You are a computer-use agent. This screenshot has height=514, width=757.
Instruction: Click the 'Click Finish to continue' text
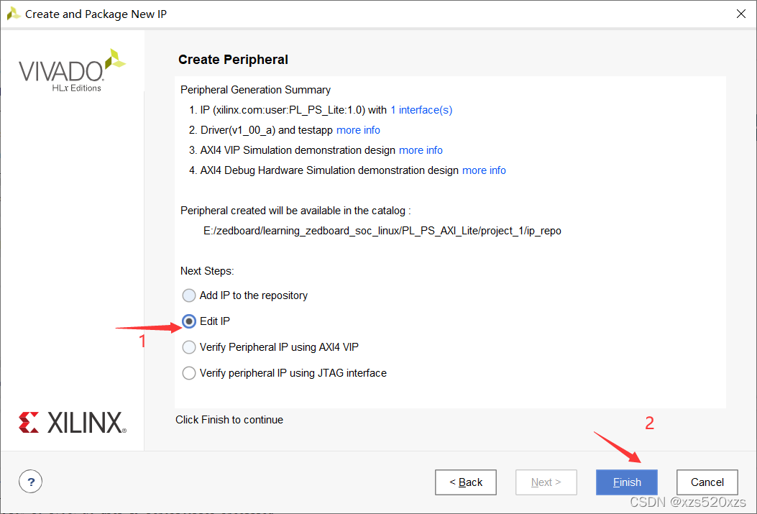click(x=229, y=420)
